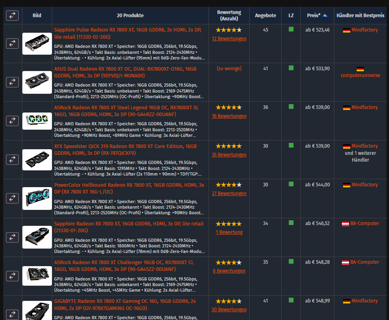
Task: Sort by Bewertung (Anzahl) column header
Action: click(x=229, y=16)
